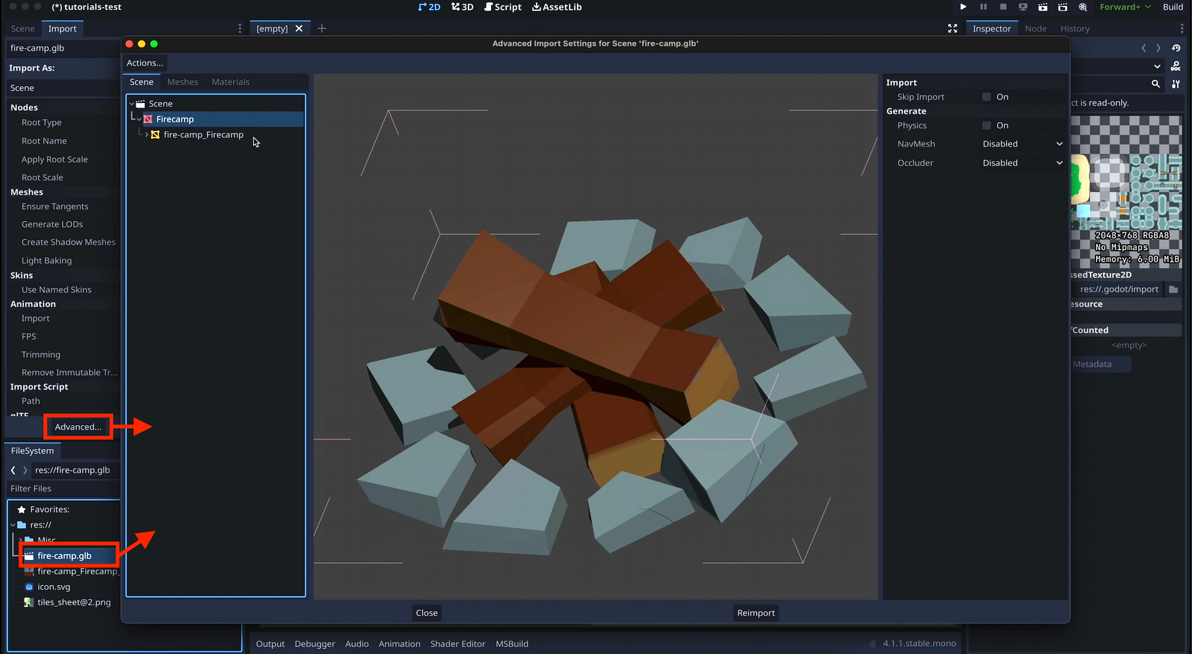Expand the fire-camp_Firecamp tree node

tap(146, 135)
